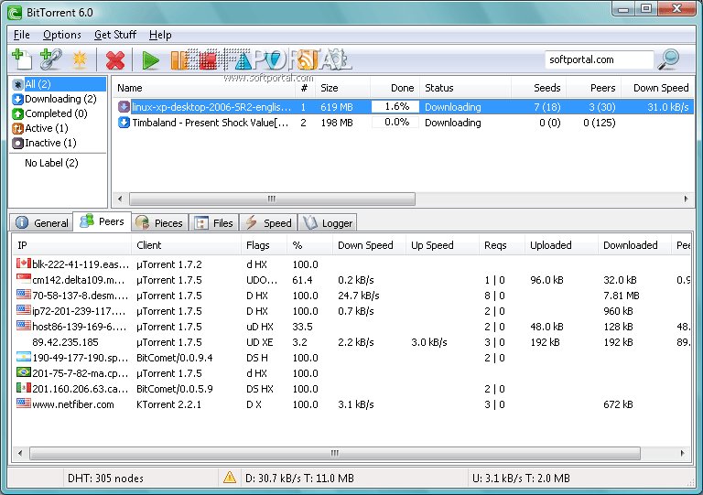The image size is (703, 495).
Task: Sort torrents by the Done column
Action: (395, 88)
